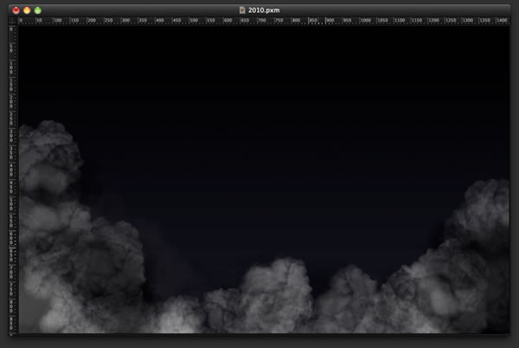Viewport: 519px width, 348px height.
Task: Click the 500 mark on the horizontal ruler
Action: coord(194,21)
